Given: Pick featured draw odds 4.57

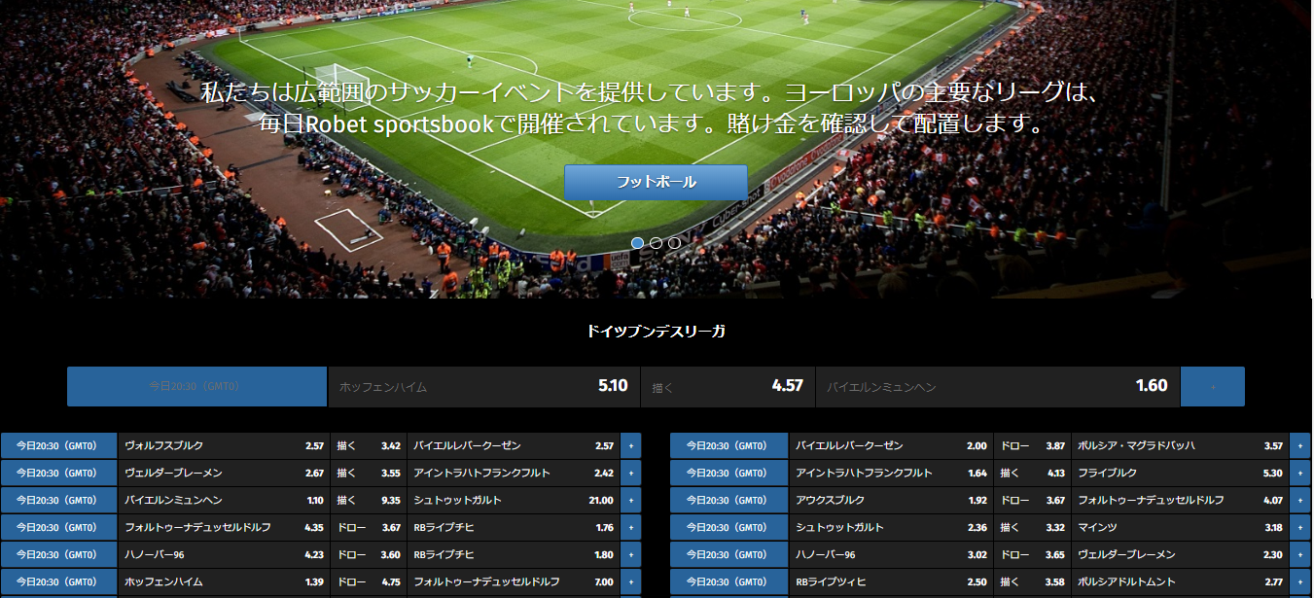Looking at the screenshot, I should (728, 386).
